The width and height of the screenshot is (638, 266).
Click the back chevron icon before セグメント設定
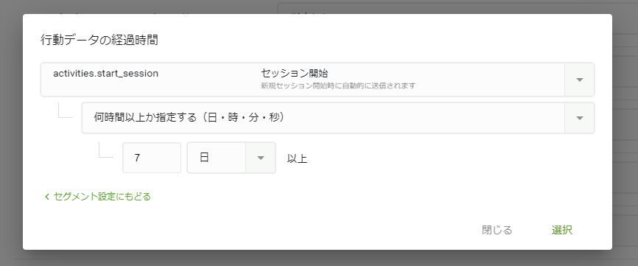point(47,197)
